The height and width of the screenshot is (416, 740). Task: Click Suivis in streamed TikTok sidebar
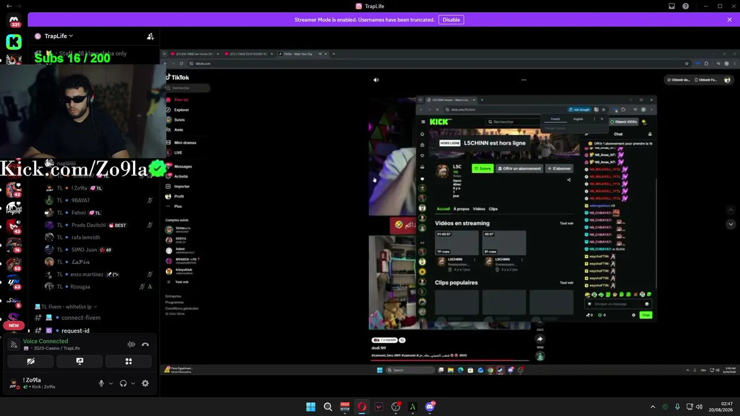click(x=176, y=120)
